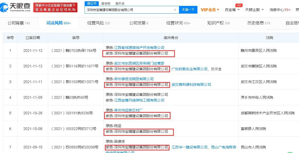Select case number （2021）苏0583民初20208号
Image resolution: width=299 pixels, height=153 pixels.
75,147
